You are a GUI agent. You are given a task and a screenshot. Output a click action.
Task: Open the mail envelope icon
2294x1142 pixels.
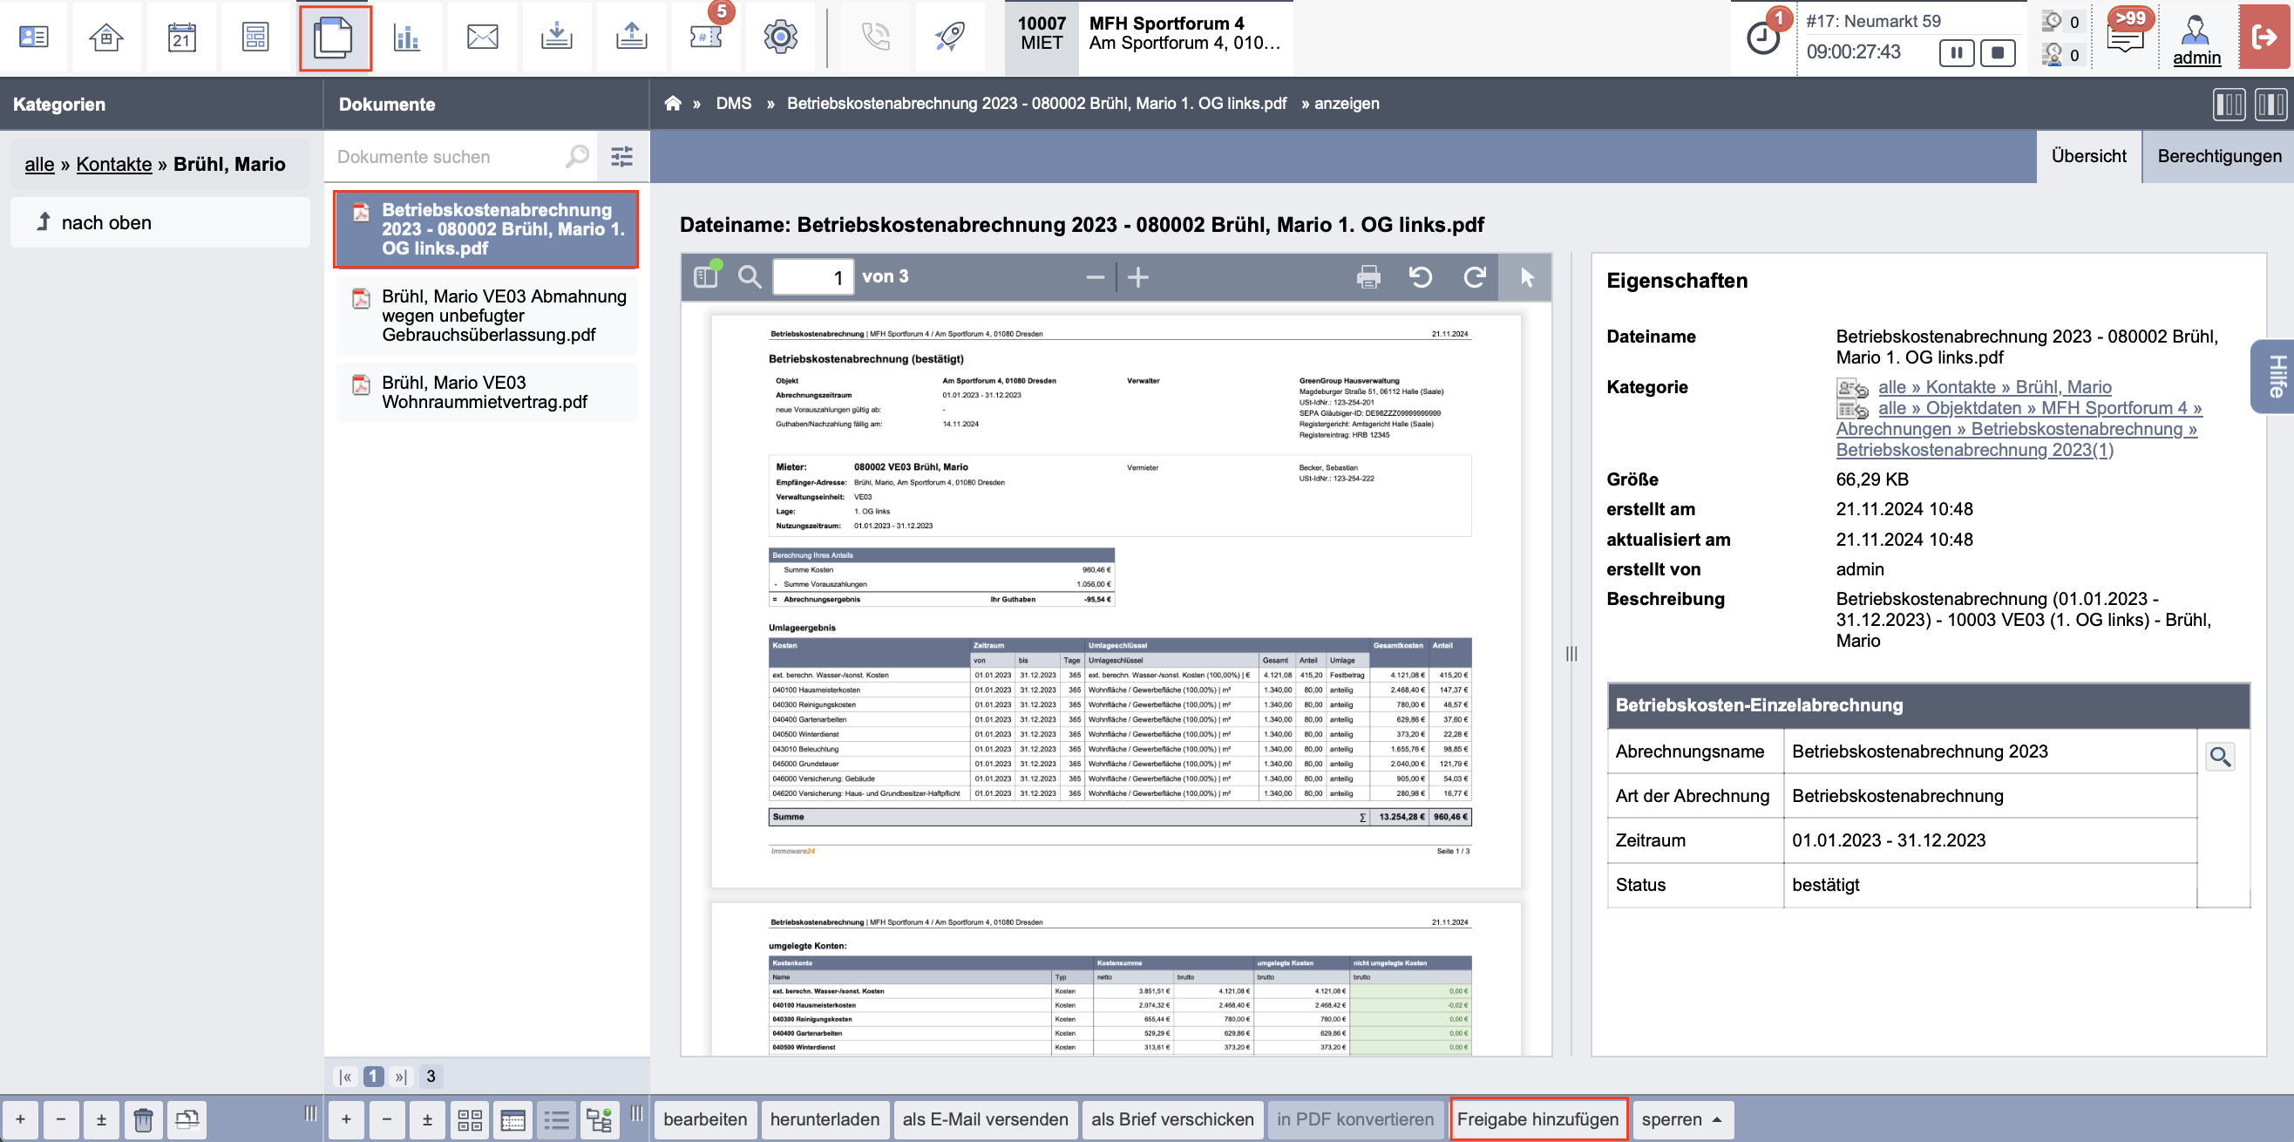[482, 37]
